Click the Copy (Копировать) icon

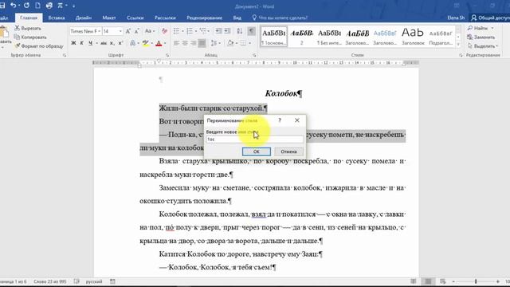pyautogui.click(x=17, y=37)
